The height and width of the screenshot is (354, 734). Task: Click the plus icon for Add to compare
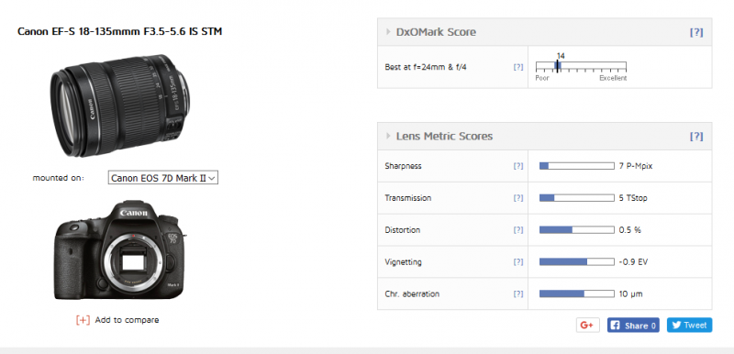[83, 320]
